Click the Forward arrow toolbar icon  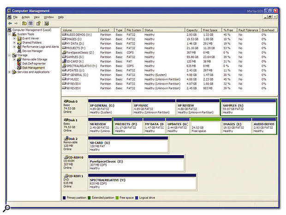(x=16, y=23)
